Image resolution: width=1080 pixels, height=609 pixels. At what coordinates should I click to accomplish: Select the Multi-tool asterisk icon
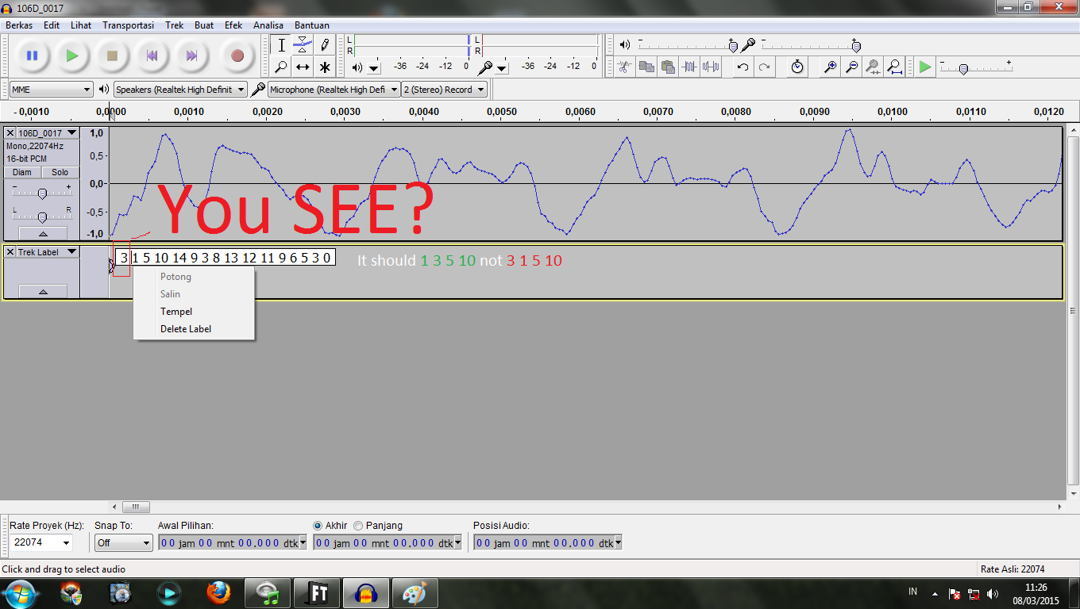(x=325, y=67)
